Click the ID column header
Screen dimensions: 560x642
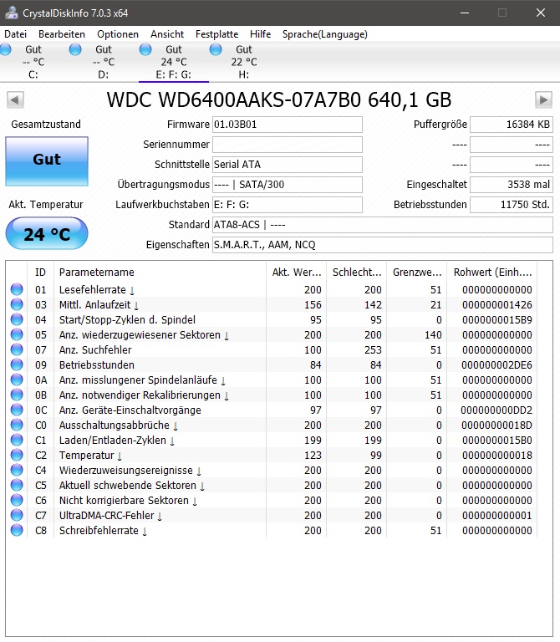pyautogui.click(x=40, y=273)
